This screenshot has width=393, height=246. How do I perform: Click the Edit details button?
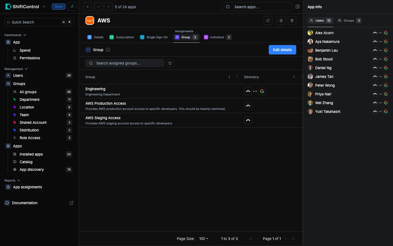tap(282, 50)
